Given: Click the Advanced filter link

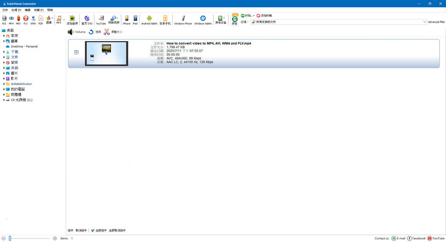Looking at the screenshot, I should tap(436, 22).
